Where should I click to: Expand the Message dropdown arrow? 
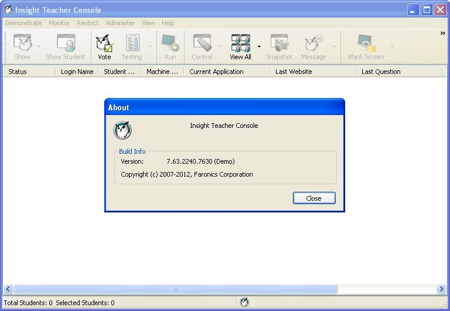334,46
